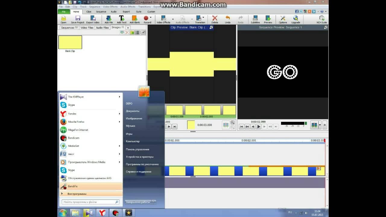
Task: Open the Video Effects tool
Action: (x=163, y=20)
